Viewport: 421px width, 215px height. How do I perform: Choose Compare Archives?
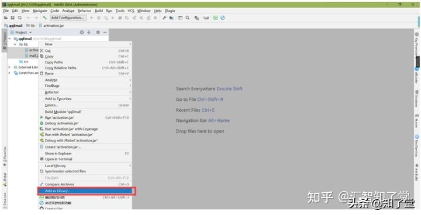(85, 185)
